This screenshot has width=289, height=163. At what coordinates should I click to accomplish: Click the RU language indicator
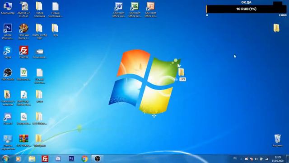coord(235,158)
